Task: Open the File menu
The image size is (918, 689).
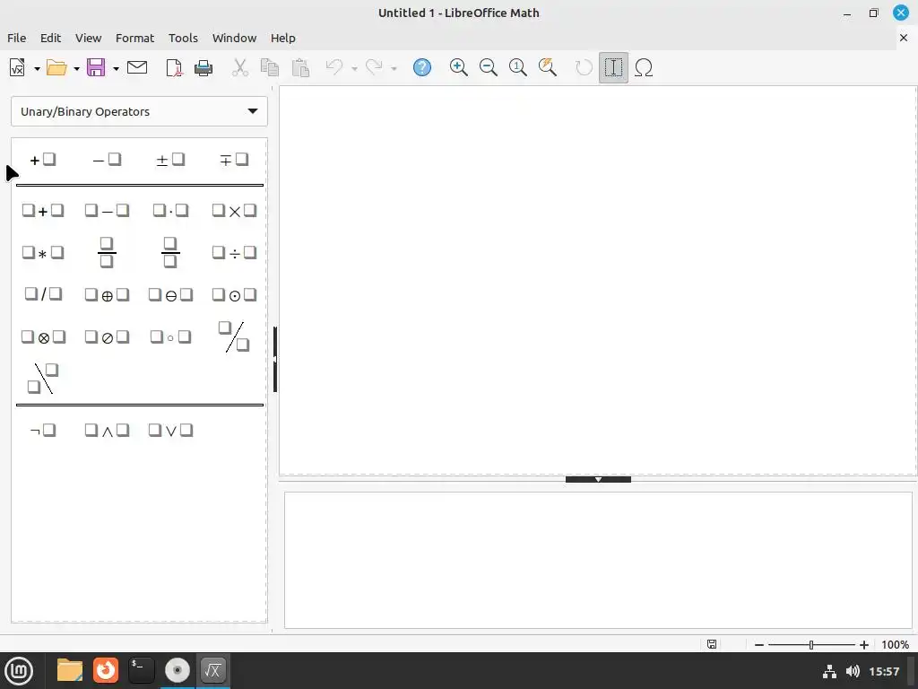Action: (x=16, y=38)
